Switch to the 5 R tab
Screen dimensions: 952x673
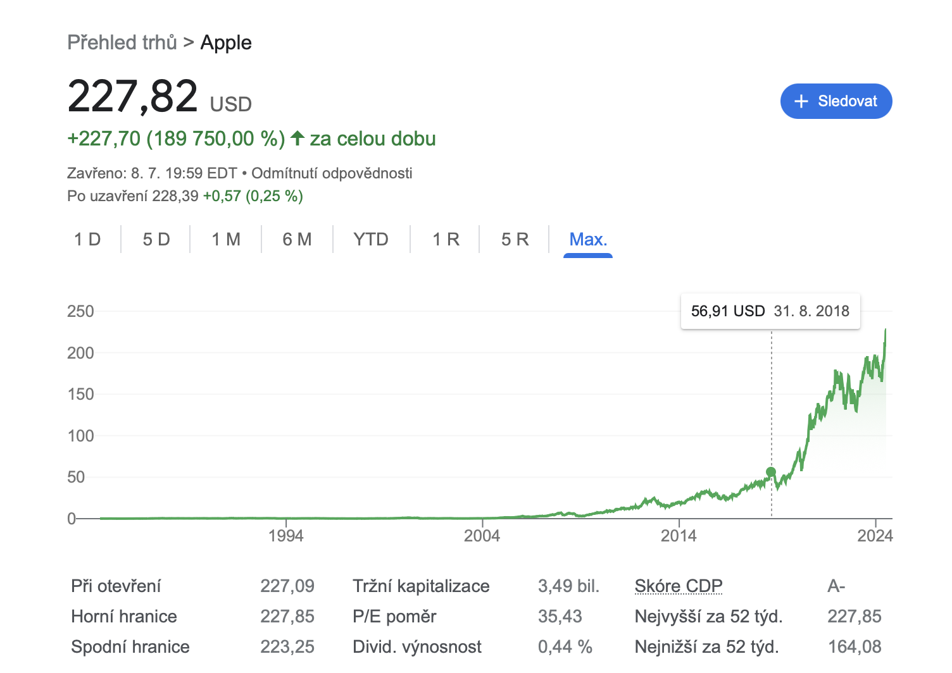(515, 240)
